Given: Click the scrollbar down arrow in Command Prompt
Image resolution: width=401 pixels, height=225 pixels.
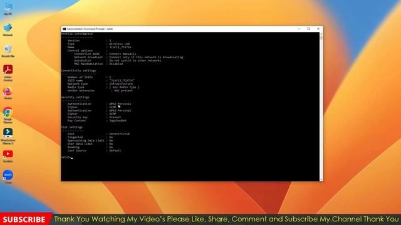Looking at the screenshot, I should coord(321,179).
